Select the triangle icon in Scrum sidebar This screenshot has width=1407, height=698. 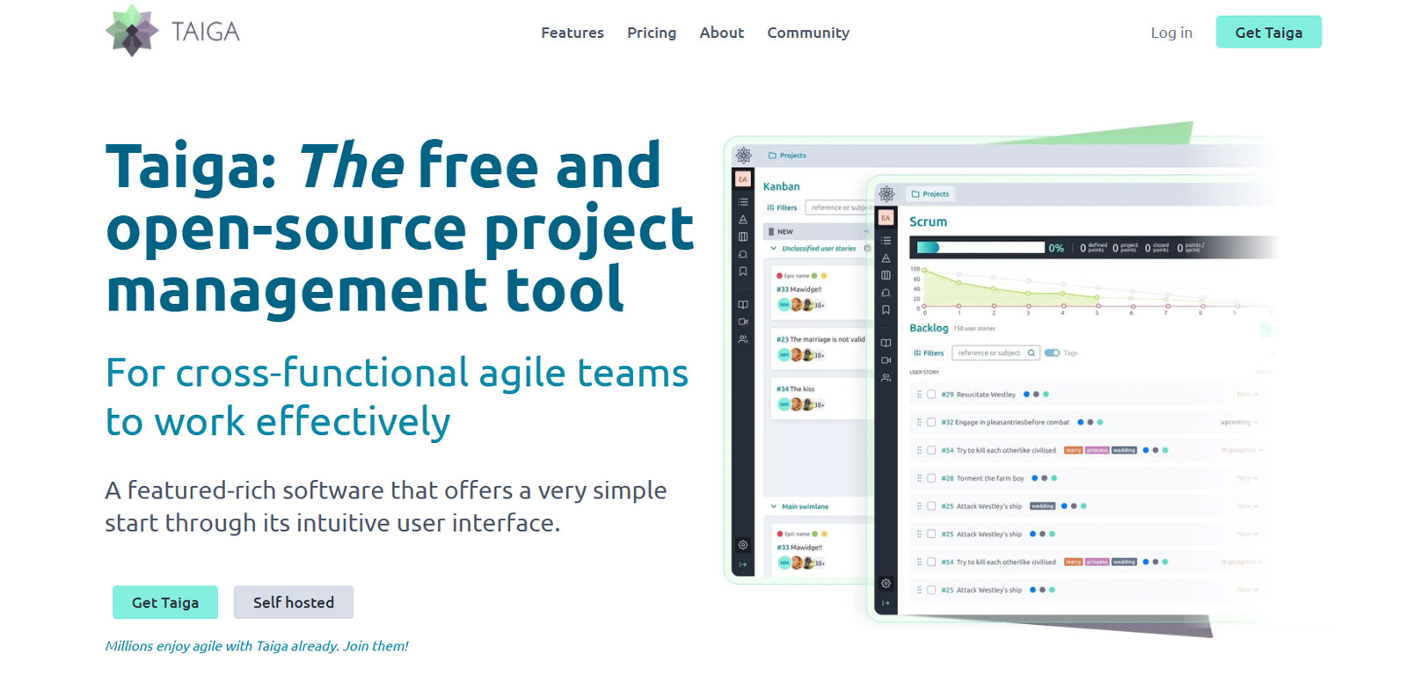pos(886,258)
